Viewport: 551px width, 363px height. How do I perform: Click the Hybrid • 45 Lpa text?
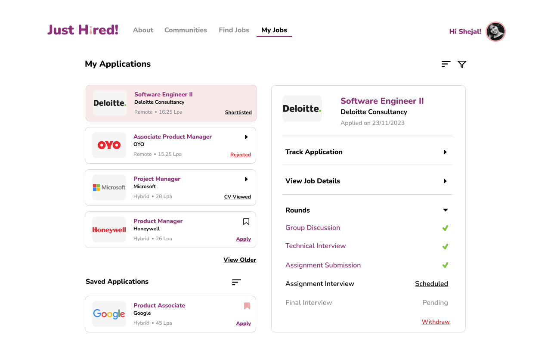pyautogui.click(x=152, y=323)
